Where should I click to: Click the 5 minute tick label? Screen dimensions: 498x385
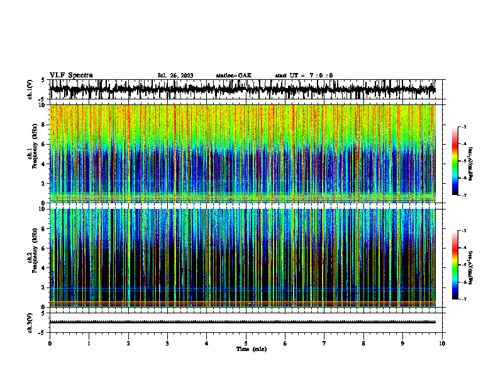[246, 343]
